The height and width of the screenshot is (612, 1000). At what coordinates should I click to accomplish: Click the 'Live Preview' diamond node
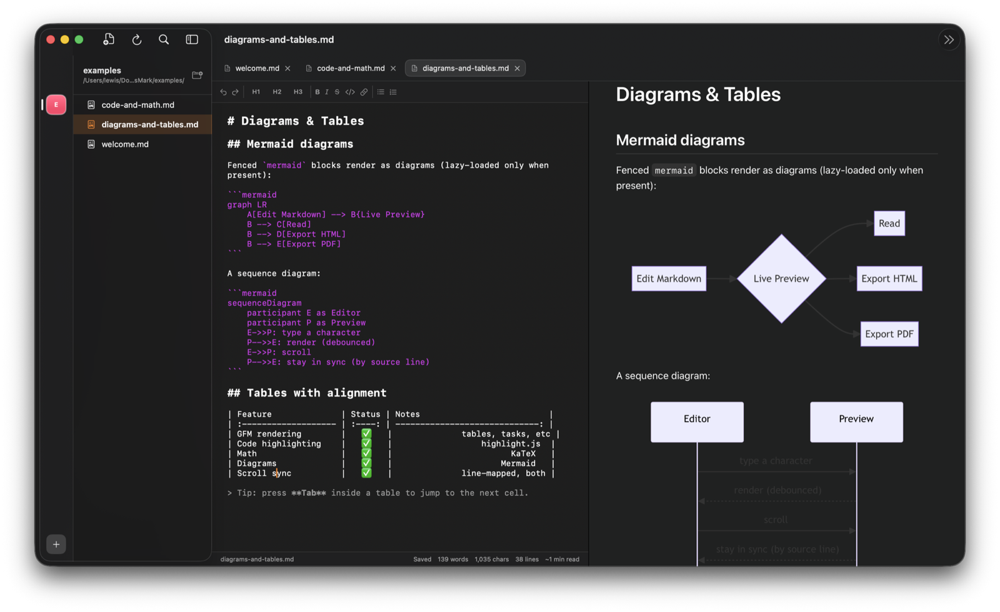[781, 279]
